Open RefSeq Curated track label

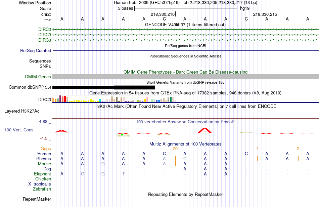[36, 50]
